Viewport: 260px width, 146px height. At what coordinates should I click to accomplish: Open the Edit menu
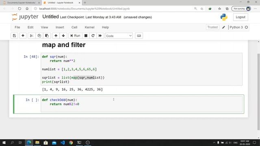[x=30, y=27]
